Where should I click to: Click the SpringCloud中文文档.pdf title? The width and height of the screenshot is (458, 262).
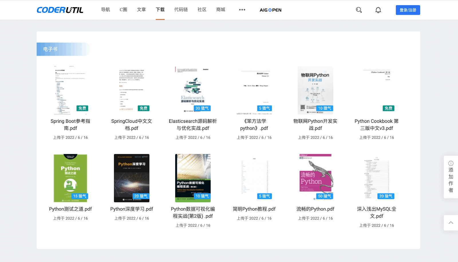click(x=132, y=125)
